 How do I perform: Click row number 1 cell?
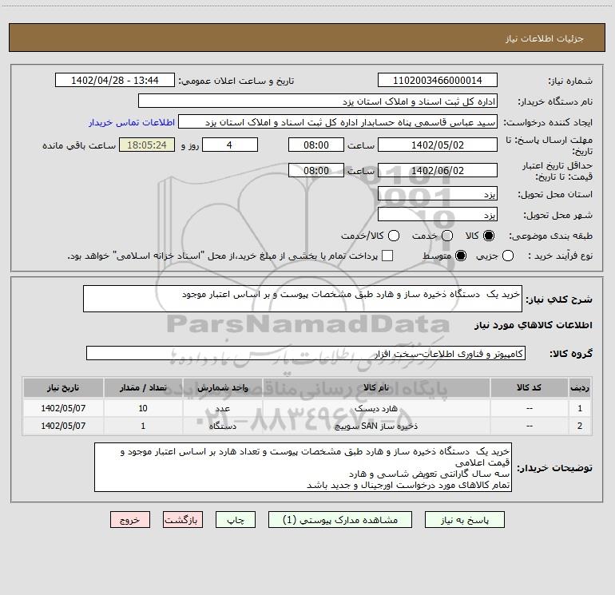coord(580,408)
